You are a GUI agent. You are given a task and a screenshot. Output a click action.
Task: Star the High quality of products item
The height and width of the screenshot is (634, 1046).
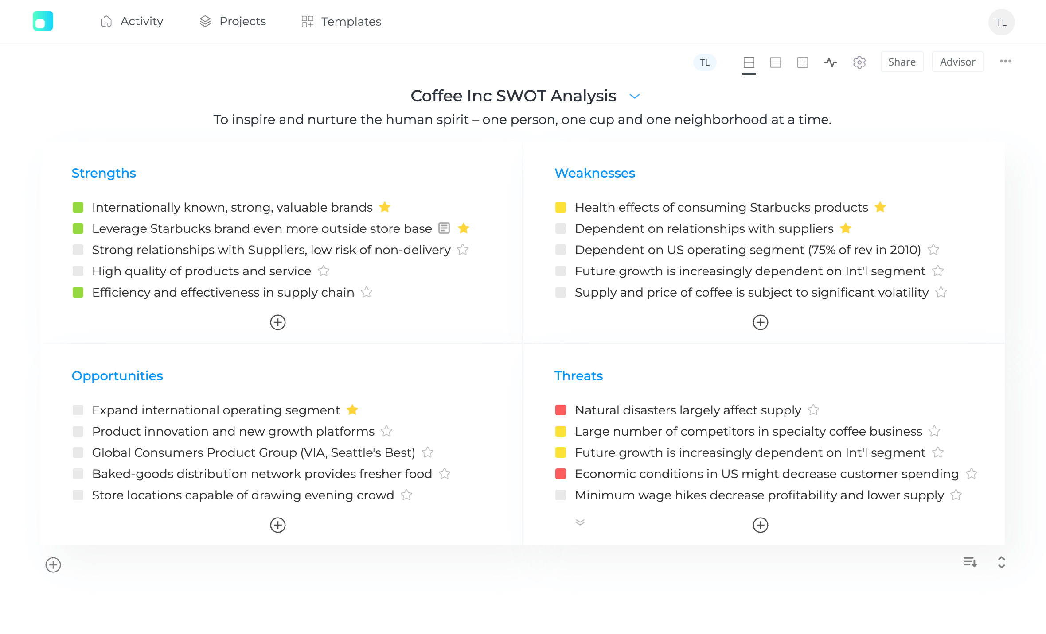(324, 271)
